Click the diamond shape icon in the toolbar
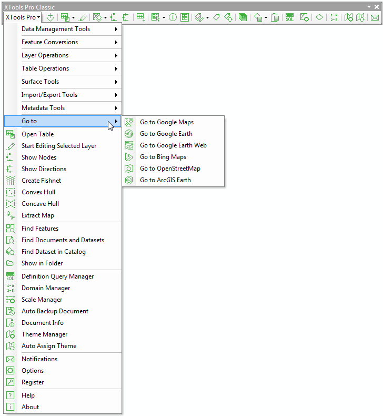 (x=319, y=17)
